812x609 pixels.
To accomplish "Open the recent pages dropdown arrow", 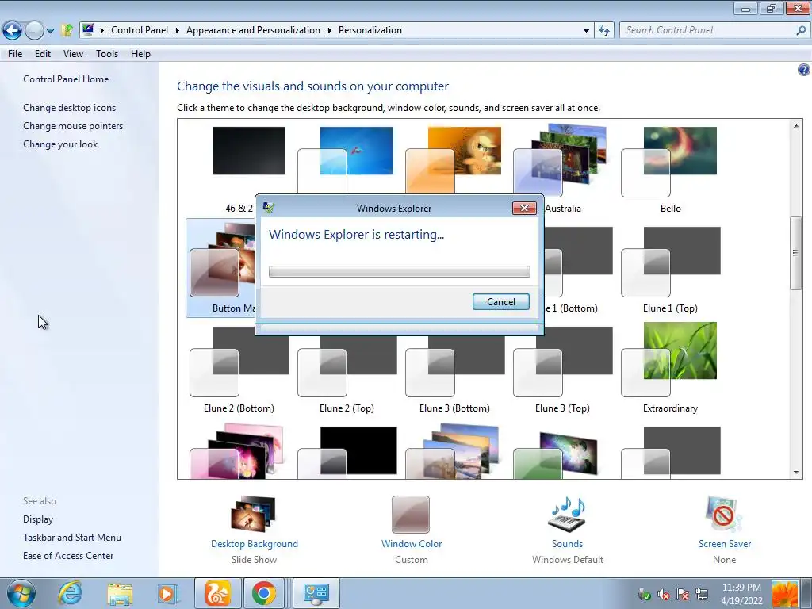I will (x=50, y=31).
